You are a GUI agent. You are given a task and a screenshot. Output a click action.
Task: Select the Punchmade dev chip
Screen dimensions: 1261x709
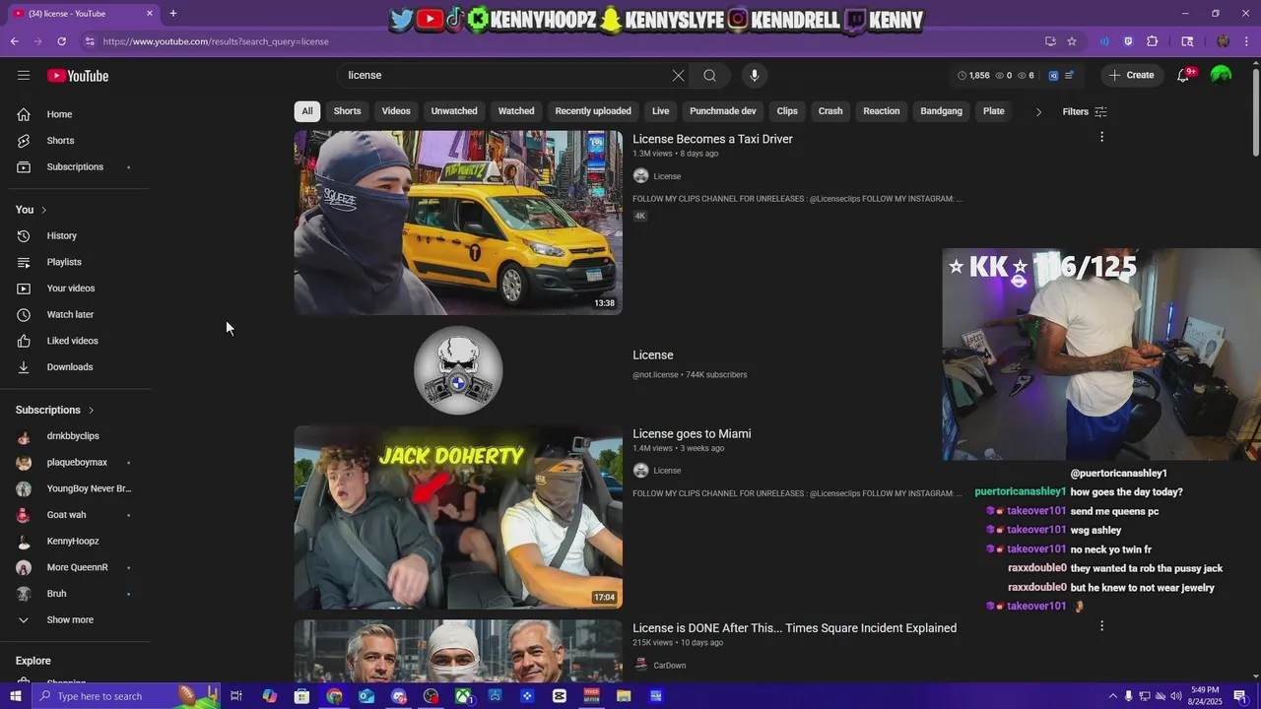coord(723,111)
